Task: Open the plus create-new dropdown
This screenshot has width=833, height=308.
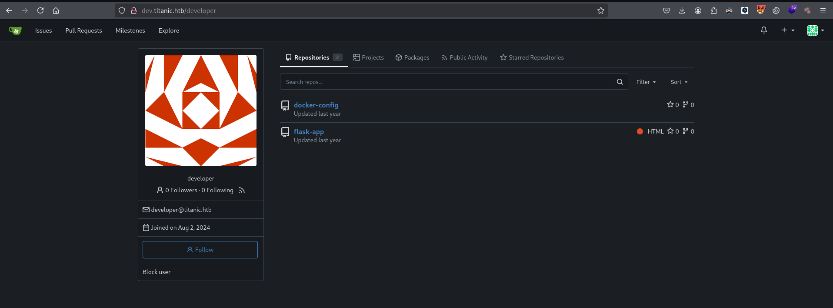Action: [x=787, y=30]
